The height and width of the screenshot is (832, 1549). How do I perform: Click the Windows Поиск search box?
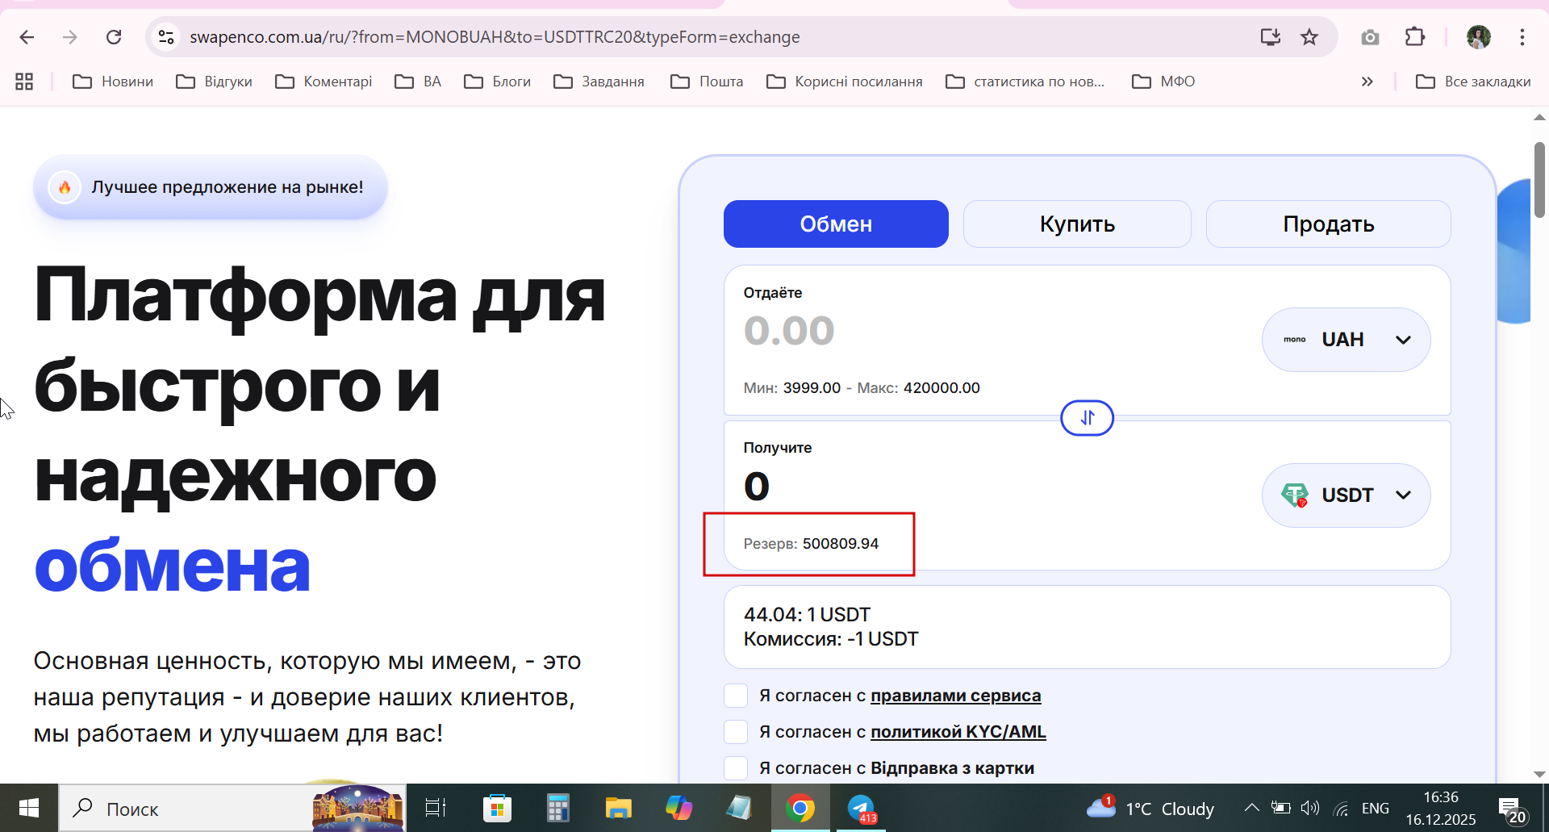[232, 809]
